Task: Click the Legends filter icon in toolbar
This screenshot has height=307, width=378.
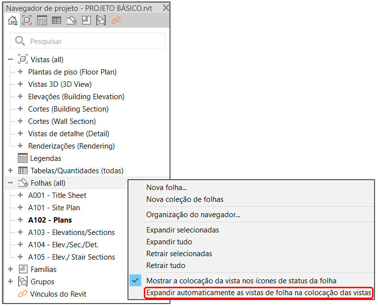Action: pos(42,20)
